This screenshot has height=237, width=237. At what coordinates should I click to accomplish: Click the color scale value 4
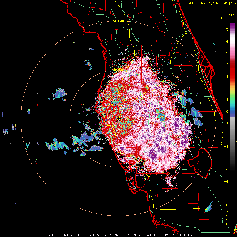227,65
